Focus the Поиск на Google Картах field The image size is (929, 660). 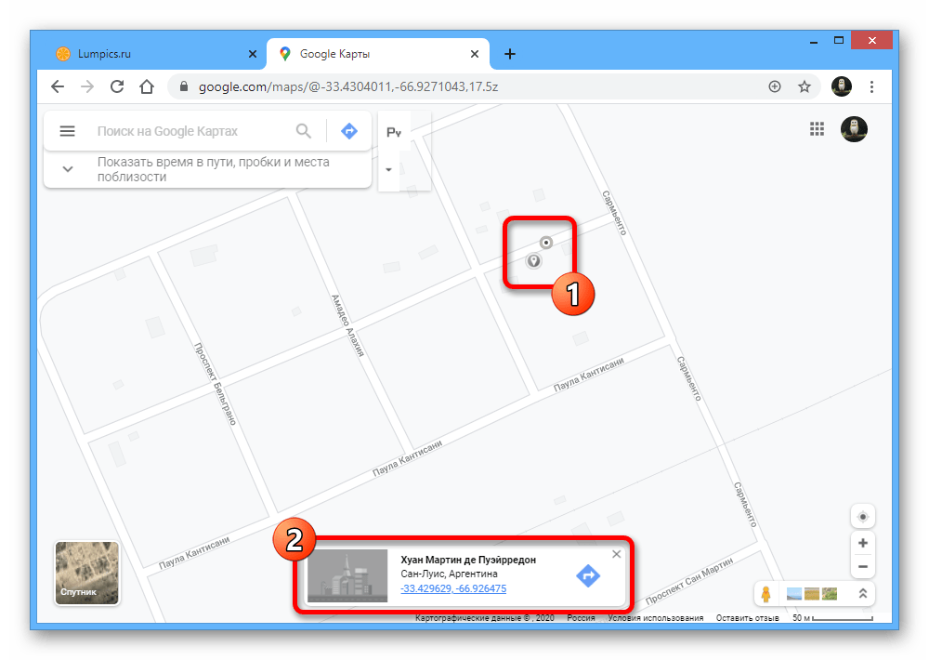point(190,131)
